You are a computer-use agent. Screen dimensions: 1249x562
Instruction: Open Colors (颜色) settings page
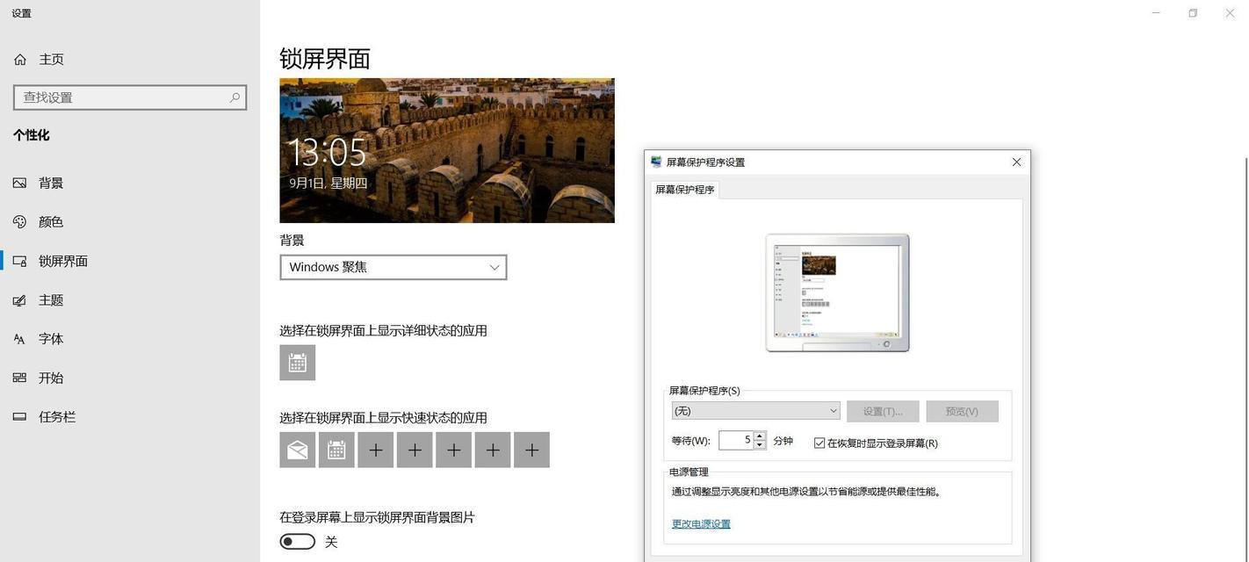tap(130, 222)
